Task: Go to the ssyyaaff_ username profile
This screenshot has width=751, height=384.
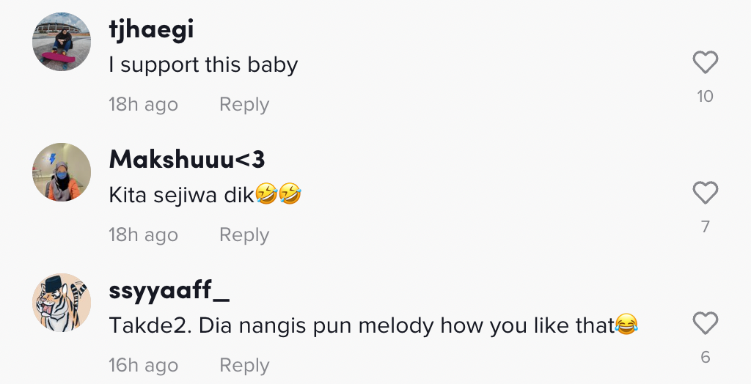Action: (x=169, y=290)
